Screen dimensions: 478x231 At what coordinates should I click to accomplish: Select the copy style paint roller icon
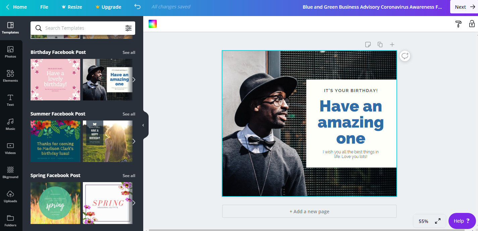click(x=458, y=24)
